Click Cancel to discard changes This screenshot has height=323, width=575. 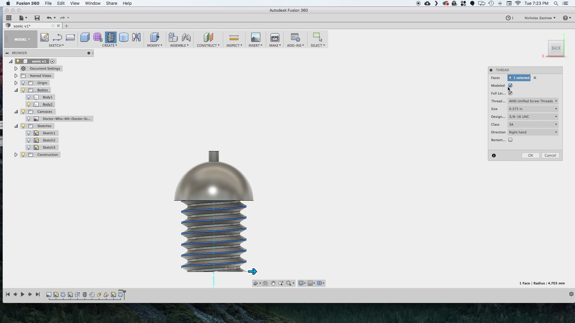click(550, 155)
